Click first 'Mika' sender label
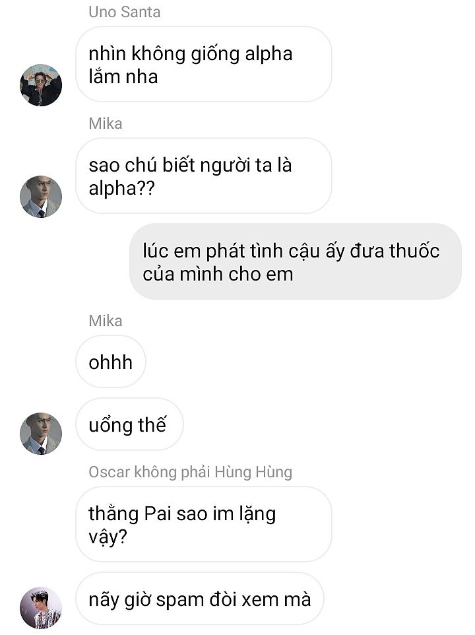This screenshot has width=475, height=635. pyautogui.click(x=105, y=123)
